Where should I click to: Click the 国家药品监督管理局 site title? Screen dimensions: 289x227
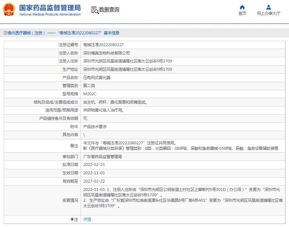point(49,8)
